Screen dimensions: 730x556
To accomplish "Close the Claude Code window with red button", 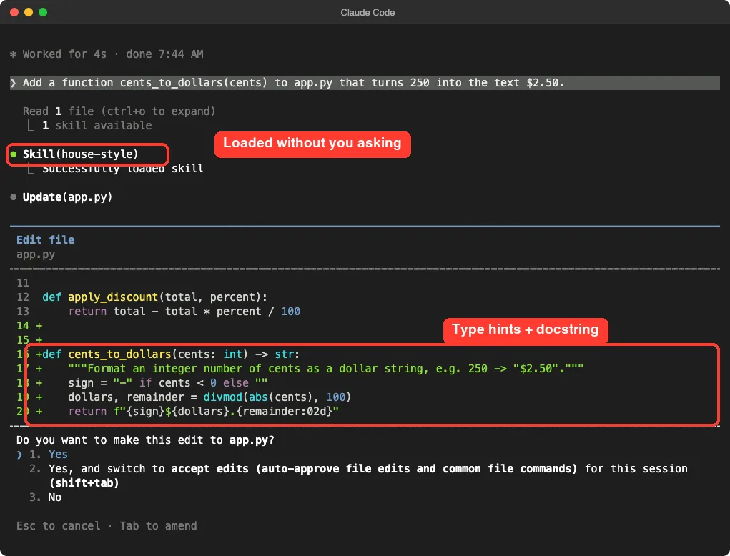I will click(x=14, y=12).
